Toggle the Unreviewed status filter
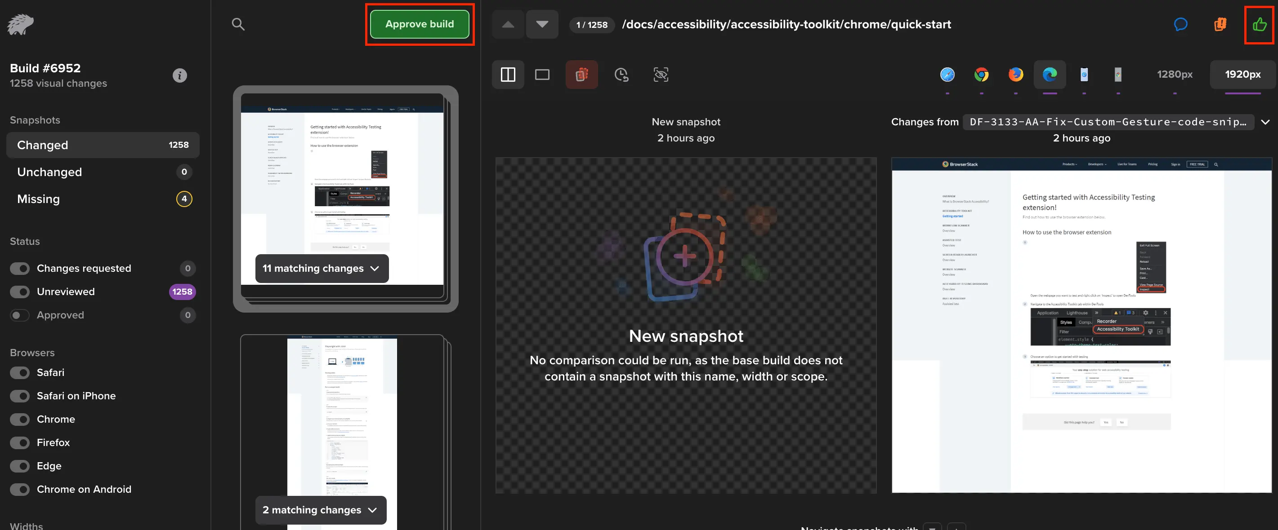 click(20, 292)
